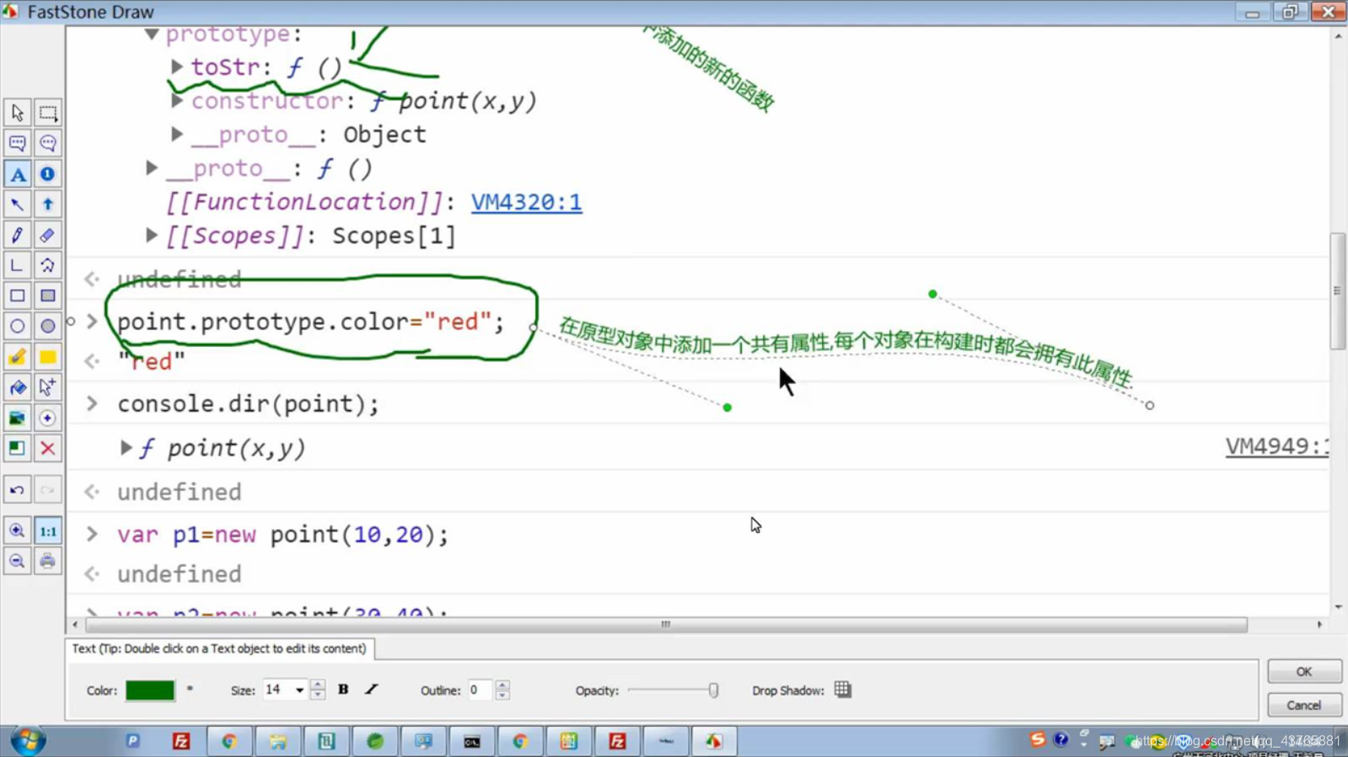Screen dimensions: 1348x757
Task: Expand the constructor node
Action: pyautogui.click(x=177, y=100)
